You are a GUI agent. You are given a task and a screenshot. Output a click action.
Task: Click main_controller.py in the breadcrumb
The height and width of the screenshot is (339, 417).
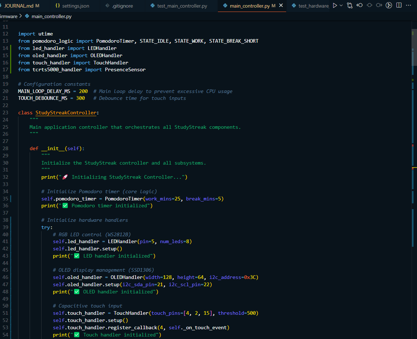[51, 16]
